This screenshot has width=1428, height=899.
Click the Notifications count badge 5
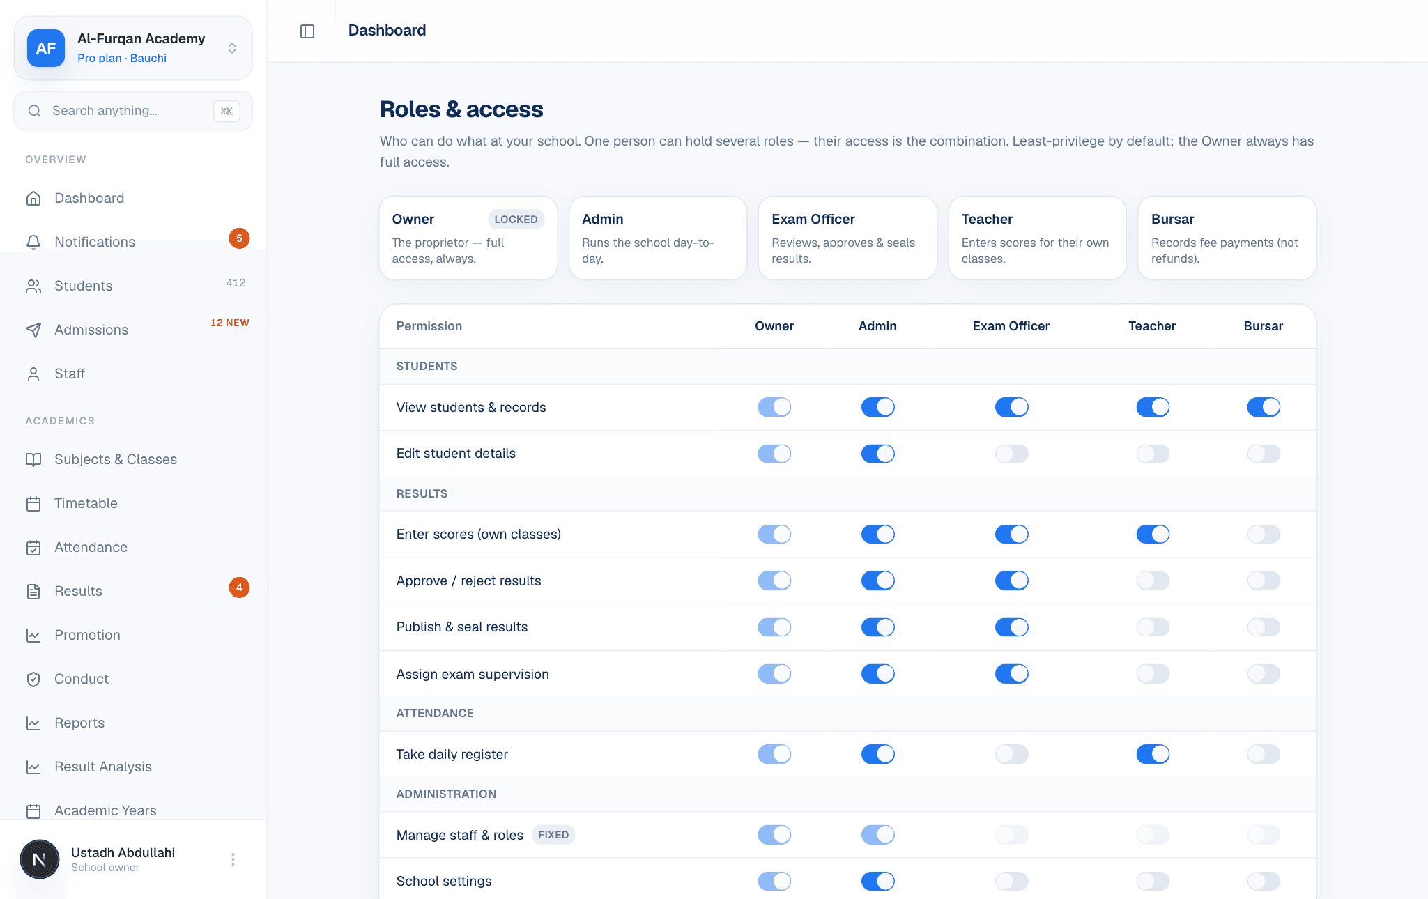[x=239, y=238]
